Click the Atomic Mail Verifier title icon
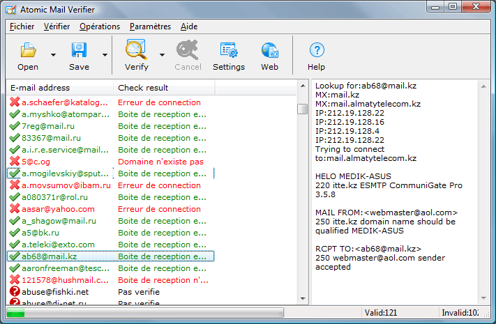The image size is (496, 324). pyautogui.click(x=10, y=10)
